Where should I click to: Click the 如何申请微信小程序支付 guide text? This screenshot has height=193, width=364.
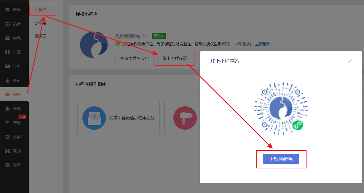click(132, 118)
